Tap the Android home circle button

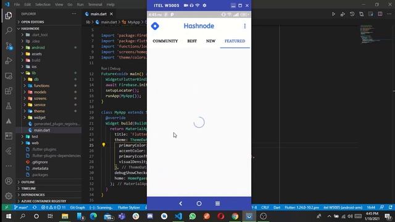[x=199, y=203]
